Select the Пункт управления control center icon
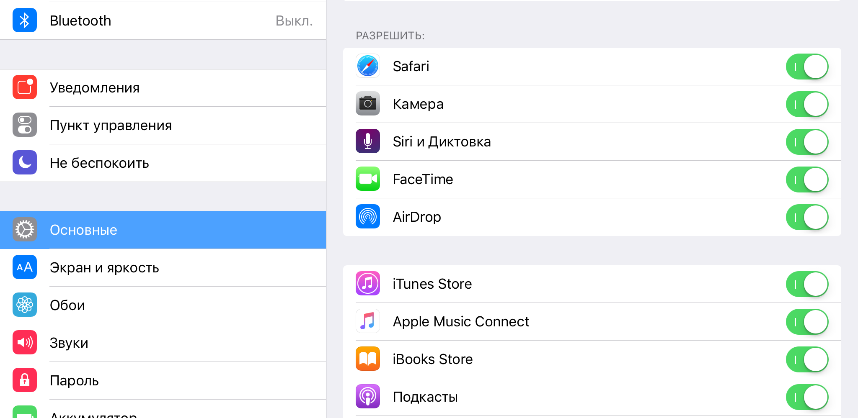 [25, 125]
